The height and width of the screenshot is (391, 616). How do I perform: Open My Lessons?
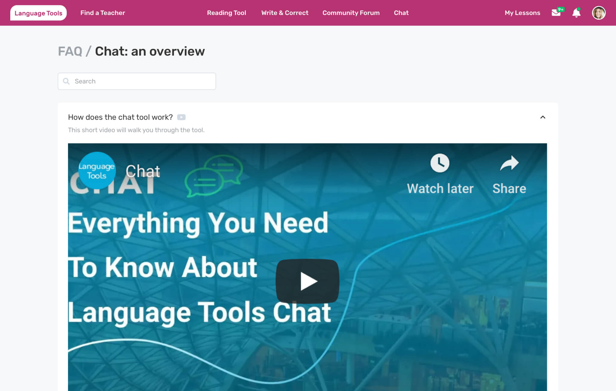coord(522,13)
